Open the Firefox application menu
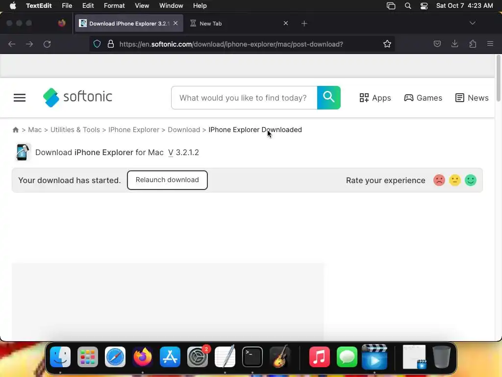This screenshot has height=377, width=502. pyautogui.click(x=490, y=44)
